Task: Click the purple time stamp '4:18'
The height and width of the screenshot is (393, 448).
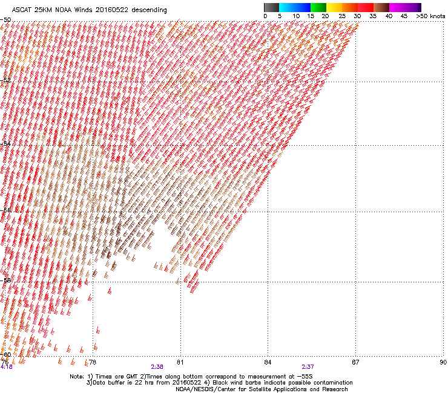Action: click(6, 367)
